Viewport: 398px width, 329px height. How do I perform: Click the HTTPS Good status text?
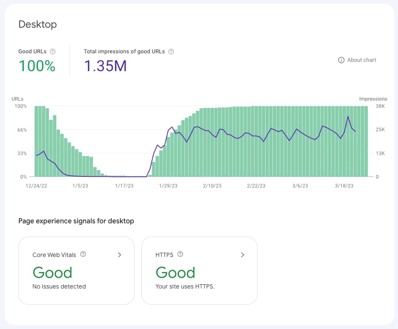(x=175, y=272)
